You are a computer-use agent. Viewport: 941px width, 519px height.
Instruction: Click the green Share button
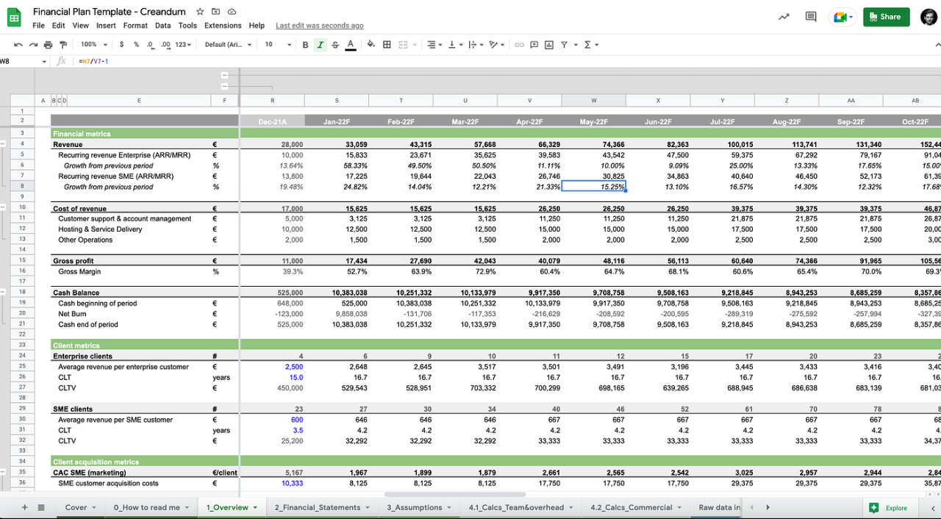(x=885, y=15)
